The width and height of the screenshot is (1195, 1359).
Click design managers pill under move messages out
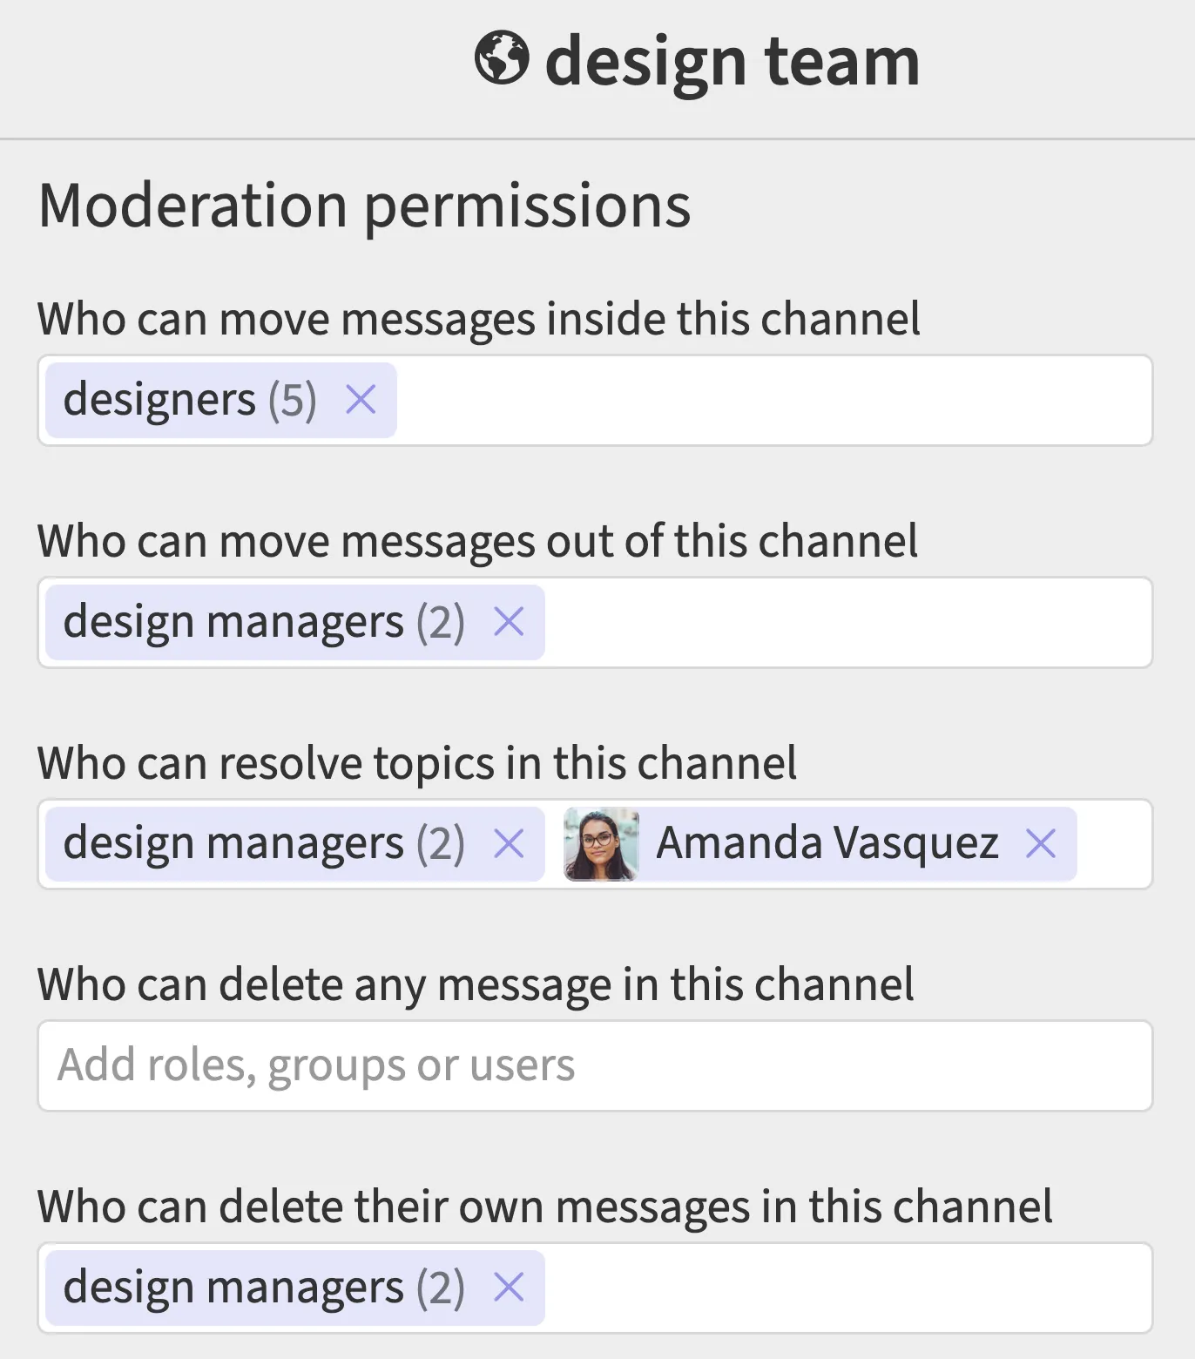263,622
